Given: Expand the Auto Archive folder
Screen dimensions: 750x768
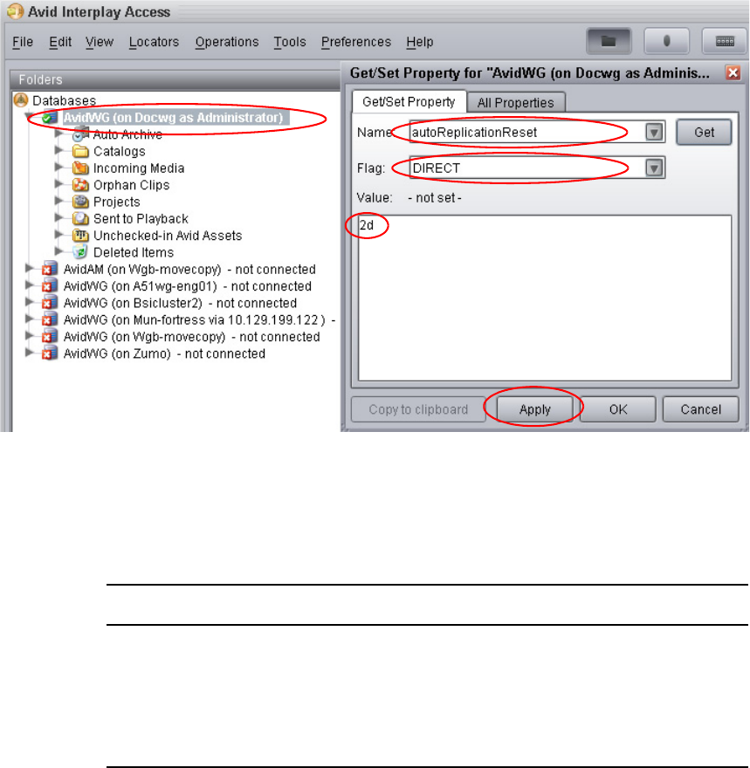Looking at the screenshot, I should (58, 134).
